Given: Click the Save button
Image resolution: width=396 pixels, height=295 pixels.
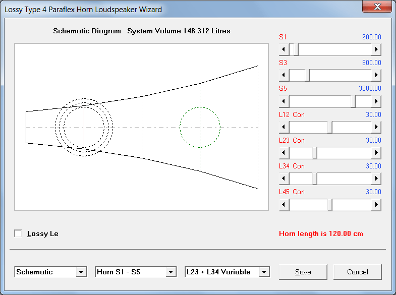Looking at the screenshot, I should [x=303, y=272].
